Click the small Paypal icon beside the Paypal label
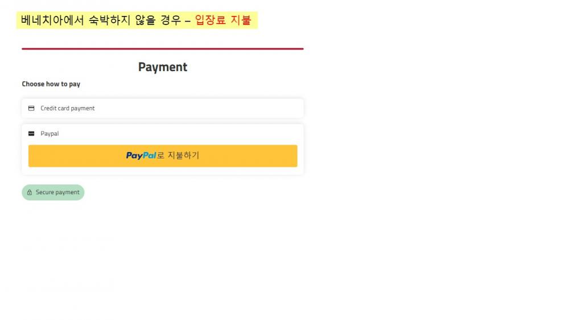The image size is (569, 320). [31, 134]
